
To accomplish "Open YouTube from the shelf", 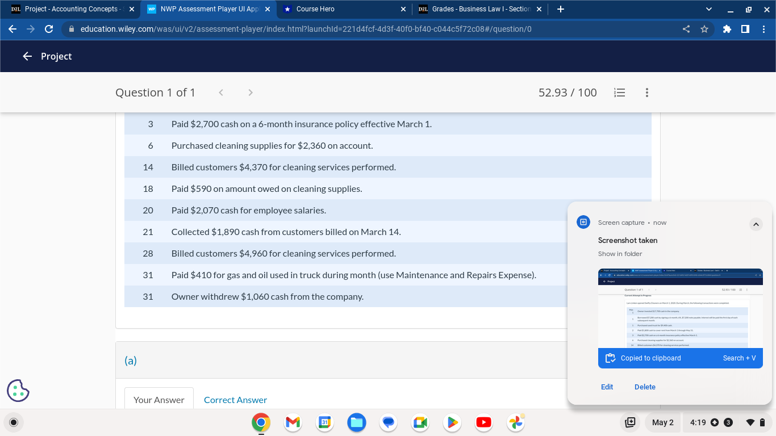I will 483,422.
